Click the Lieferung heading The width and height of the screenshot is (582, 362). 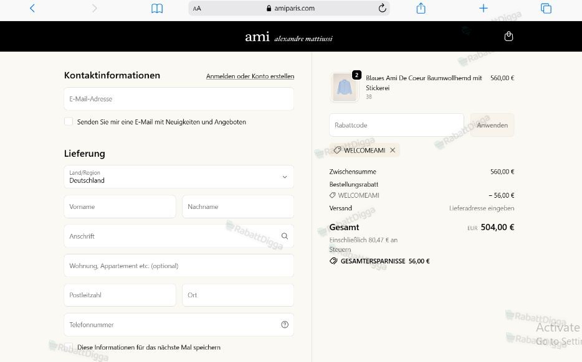(x=85, y=154)
